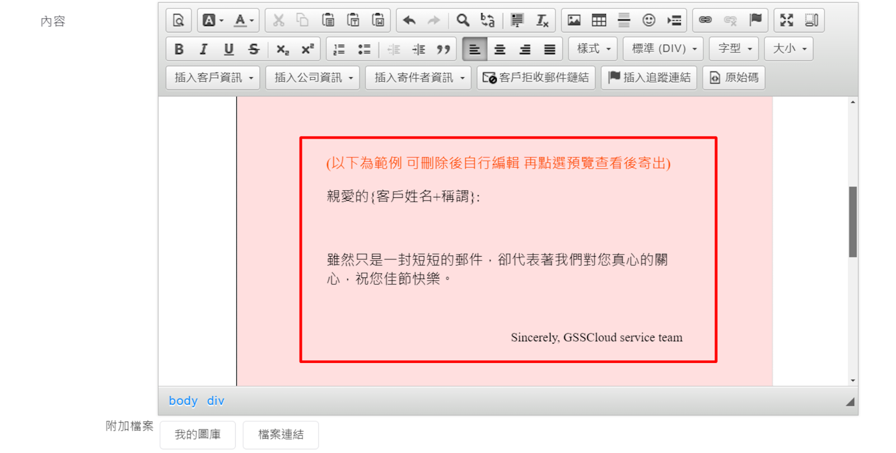896x453 pixels.
Task: Click the editor's vertical scrollbar thumb
Action: tap(852, 221)
